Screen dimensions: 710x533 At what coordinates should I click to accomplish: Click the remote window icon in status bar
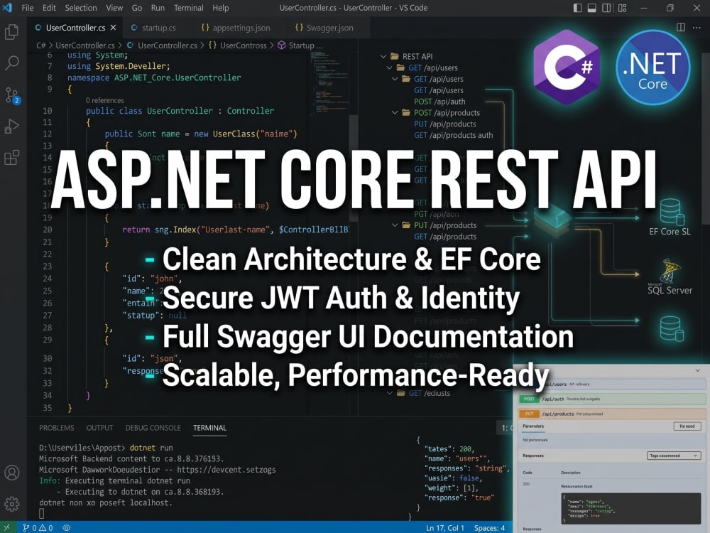coord(6,527)
